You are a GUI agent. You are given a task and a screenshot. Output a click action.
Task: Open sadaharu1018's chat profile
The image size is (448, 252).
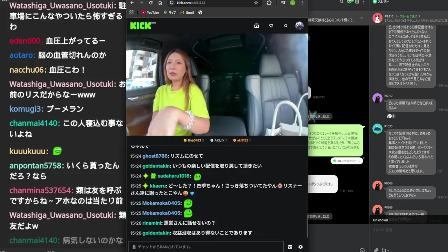click(173, 176)
